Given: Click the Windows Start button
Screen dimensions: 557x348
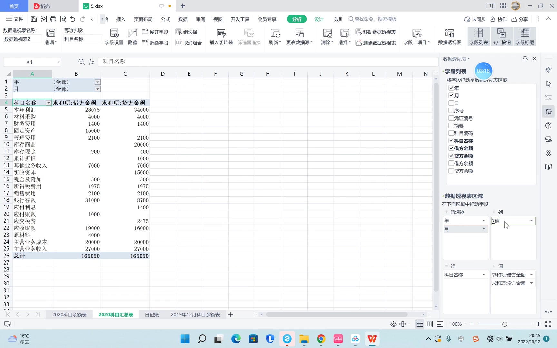Looking at the screenshot, I should tap(185, 339).
